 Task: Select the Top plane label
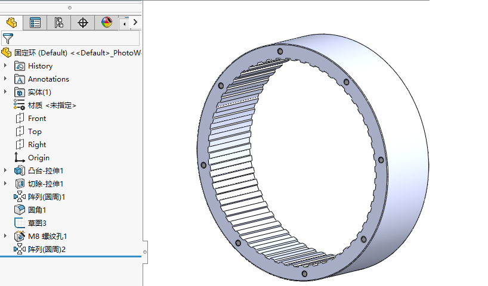point(35,132)
